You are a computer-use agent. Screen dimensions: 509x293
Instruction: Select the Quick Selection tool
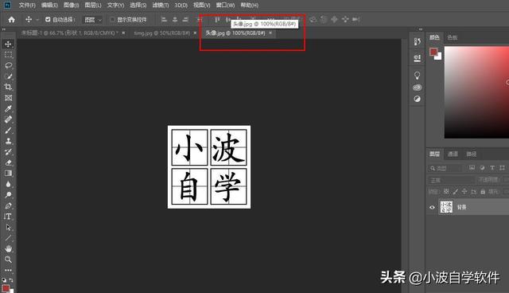[x=8, y=76]
